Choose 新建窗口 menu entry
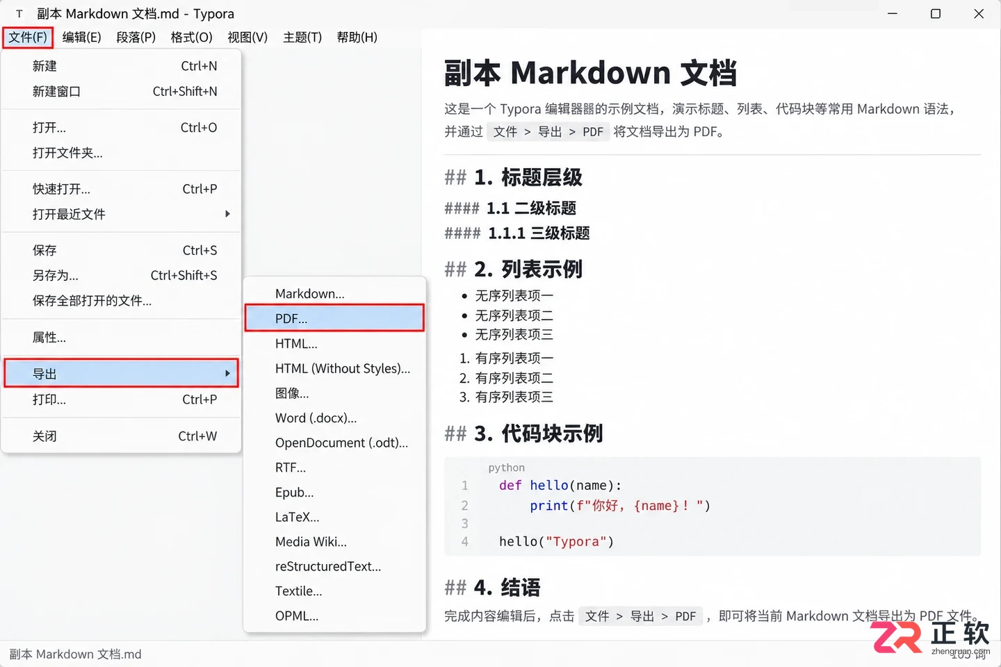The height and width of the screenshot is (667, 1001). [122, 92]
